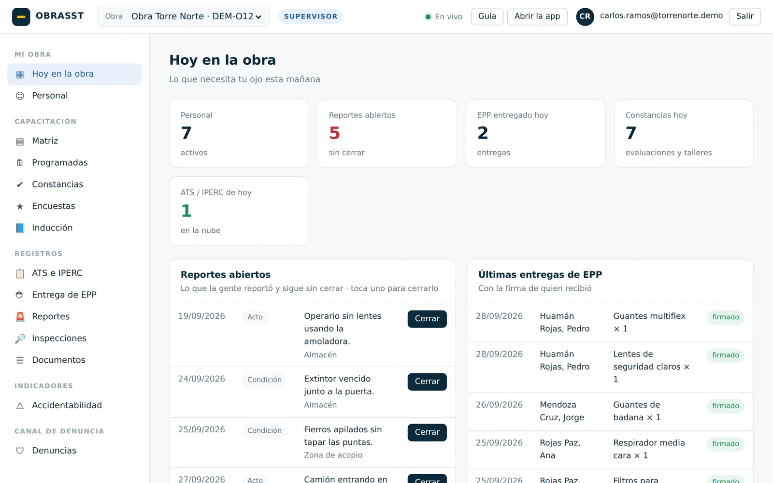
Task: Open the Obra Torre Norte project dropdown
Action: 184,16
